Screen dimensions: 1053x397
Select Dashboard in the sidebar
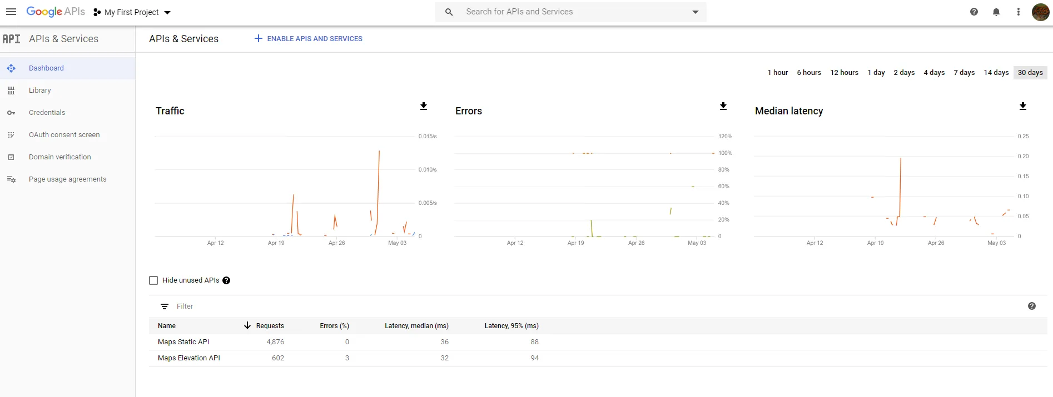tap(67, 68)
